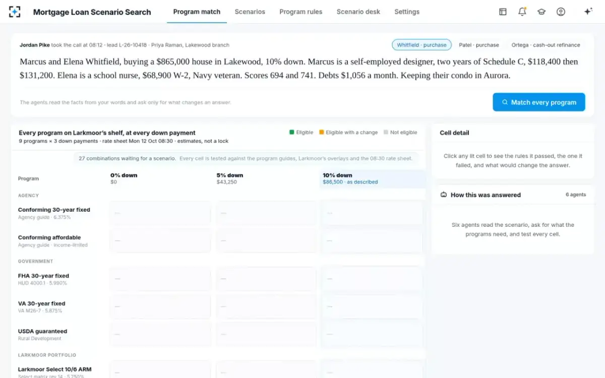Click Match every program button
Screen dimensions: 605x378
tap(539, 102)
